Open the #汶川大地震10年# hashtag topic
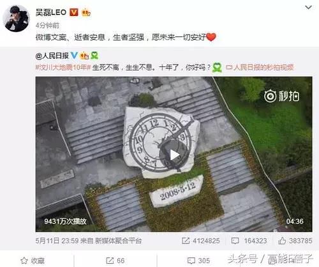This screenshot has width=319, height=267. pyautogui.click(x=63, y=68)
